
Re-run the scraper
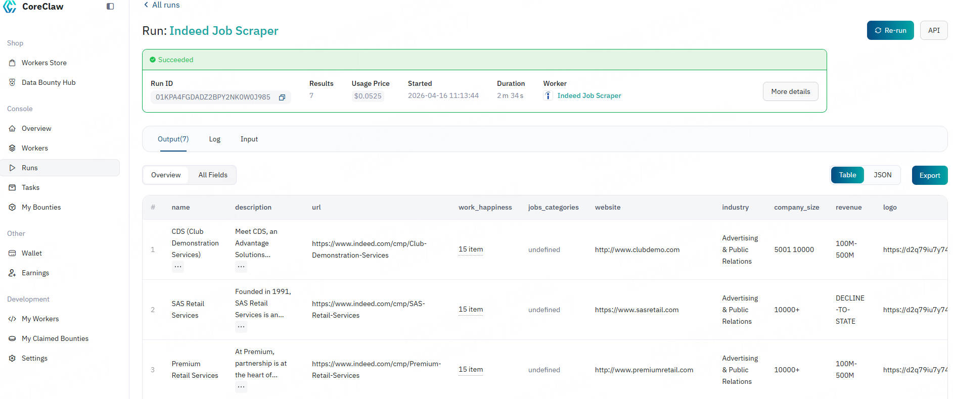(x=890, y=30)
